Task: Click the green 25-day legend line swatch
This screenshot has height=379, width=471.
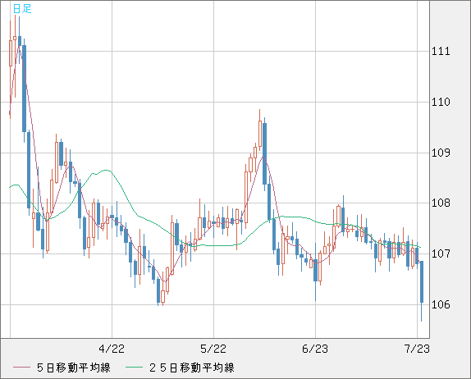Action: coord(134,368)
